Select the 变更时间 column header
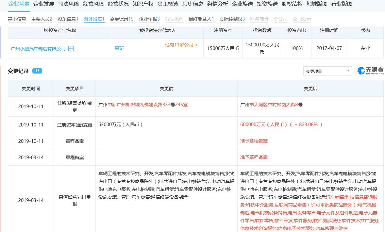Screen dimensions: 385x232 [31, 89]
